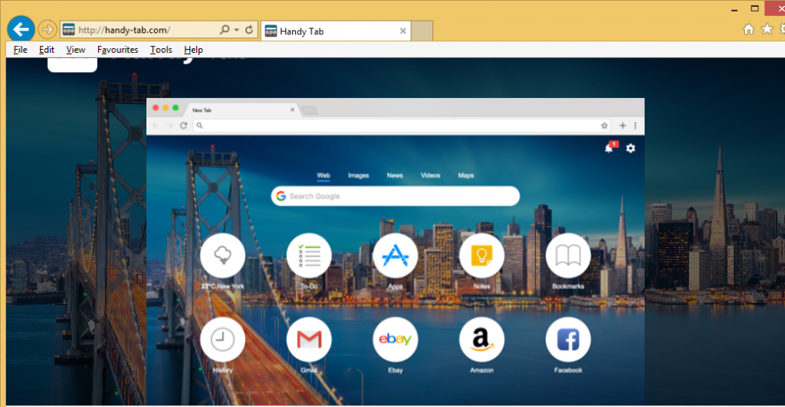Select the News search tab
The height and width of the screenshot is (407, 785).
tap(395, 175)
